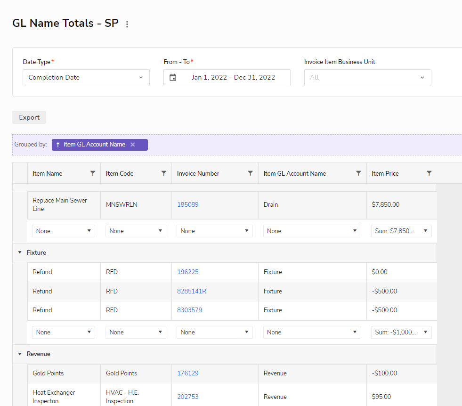Viewport: 462px width, 406px height.
Task: Open invoice 185089 link
Action: coord(187,205)
